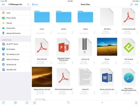Open settings gear icon

[x=15, y=102]
